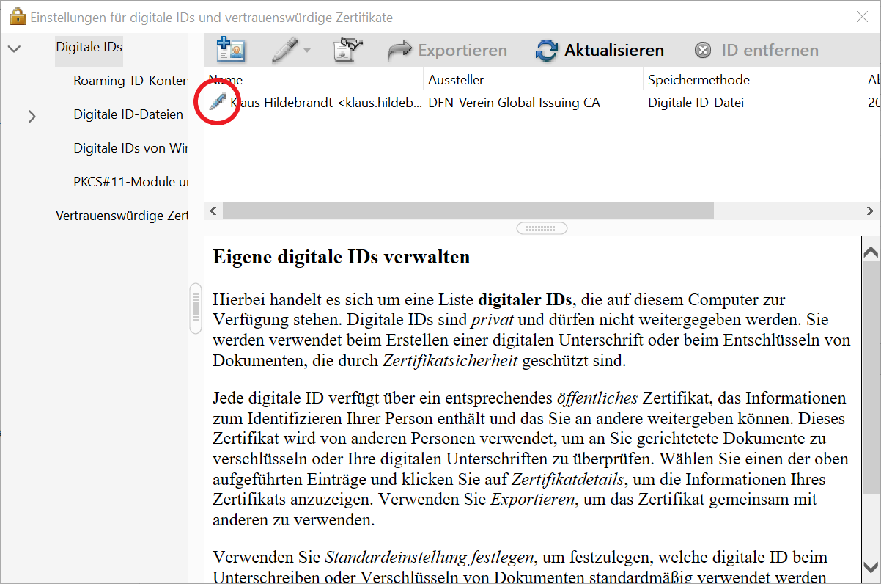Click the scroll down arrow of description pane
881x584 pixels.
click(x=871, y=566)
